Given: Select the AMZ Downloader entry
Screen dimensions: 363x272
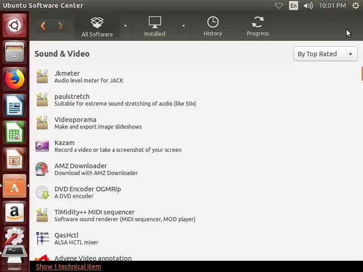Looking at the screenshot, I should click(x=196, y=169).
